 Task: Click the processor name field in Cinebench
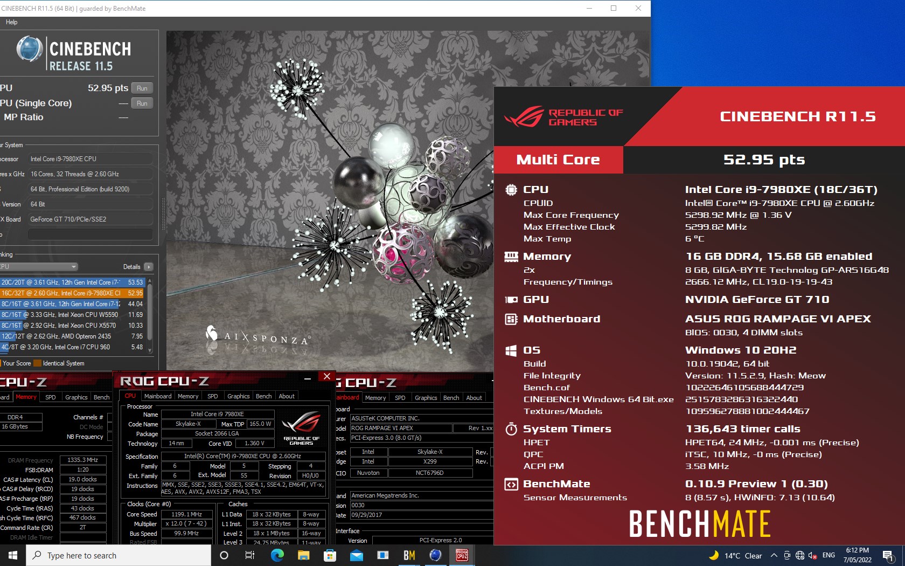pos(90,159)
